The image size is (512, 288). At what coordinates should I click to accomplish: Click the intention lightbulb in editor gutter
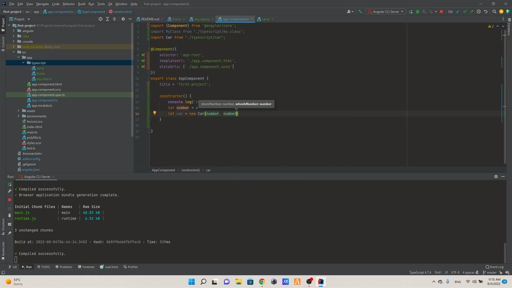coord(154,113)
